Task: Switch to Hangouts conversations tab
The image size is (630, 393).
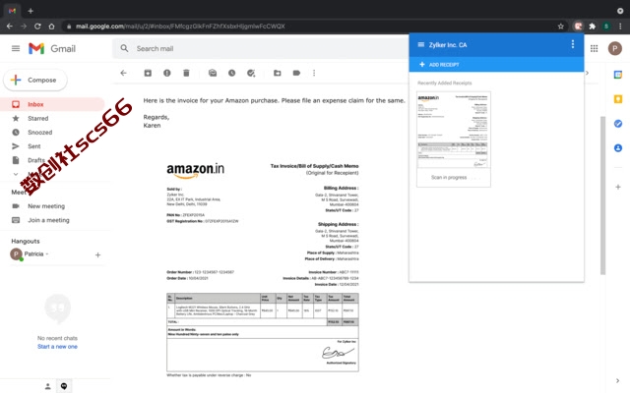Action: tap(64, 386)
